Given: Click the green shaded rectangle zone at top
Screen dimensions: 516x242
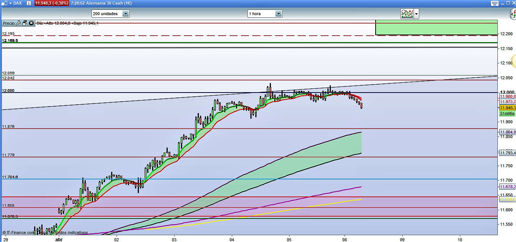Looking at the screenshot, I should pyautogui.click(x=436, y=27).
